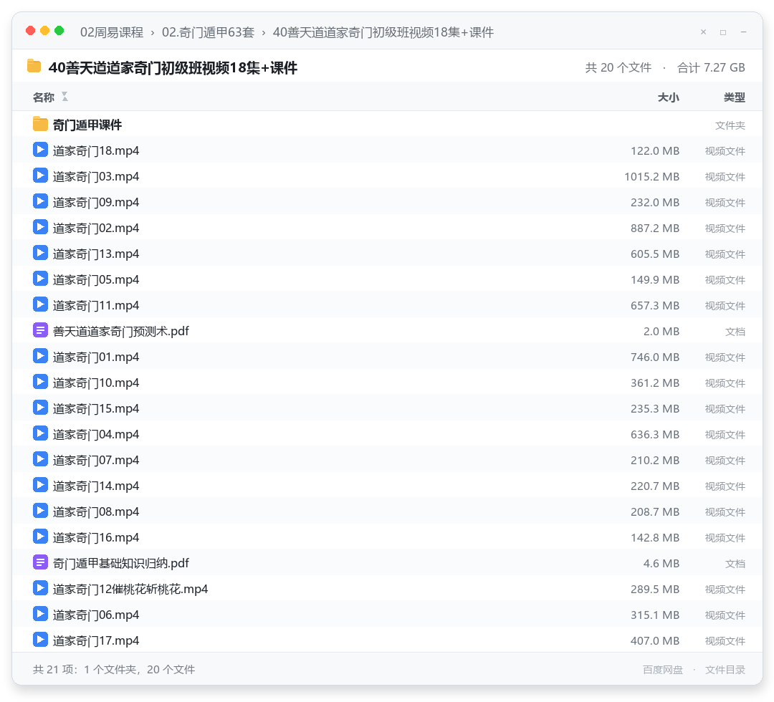This screenshot has height=702, width=774.
Task: Select the video icon for 道家奇门05.mp4
Action: coord(40,279)
